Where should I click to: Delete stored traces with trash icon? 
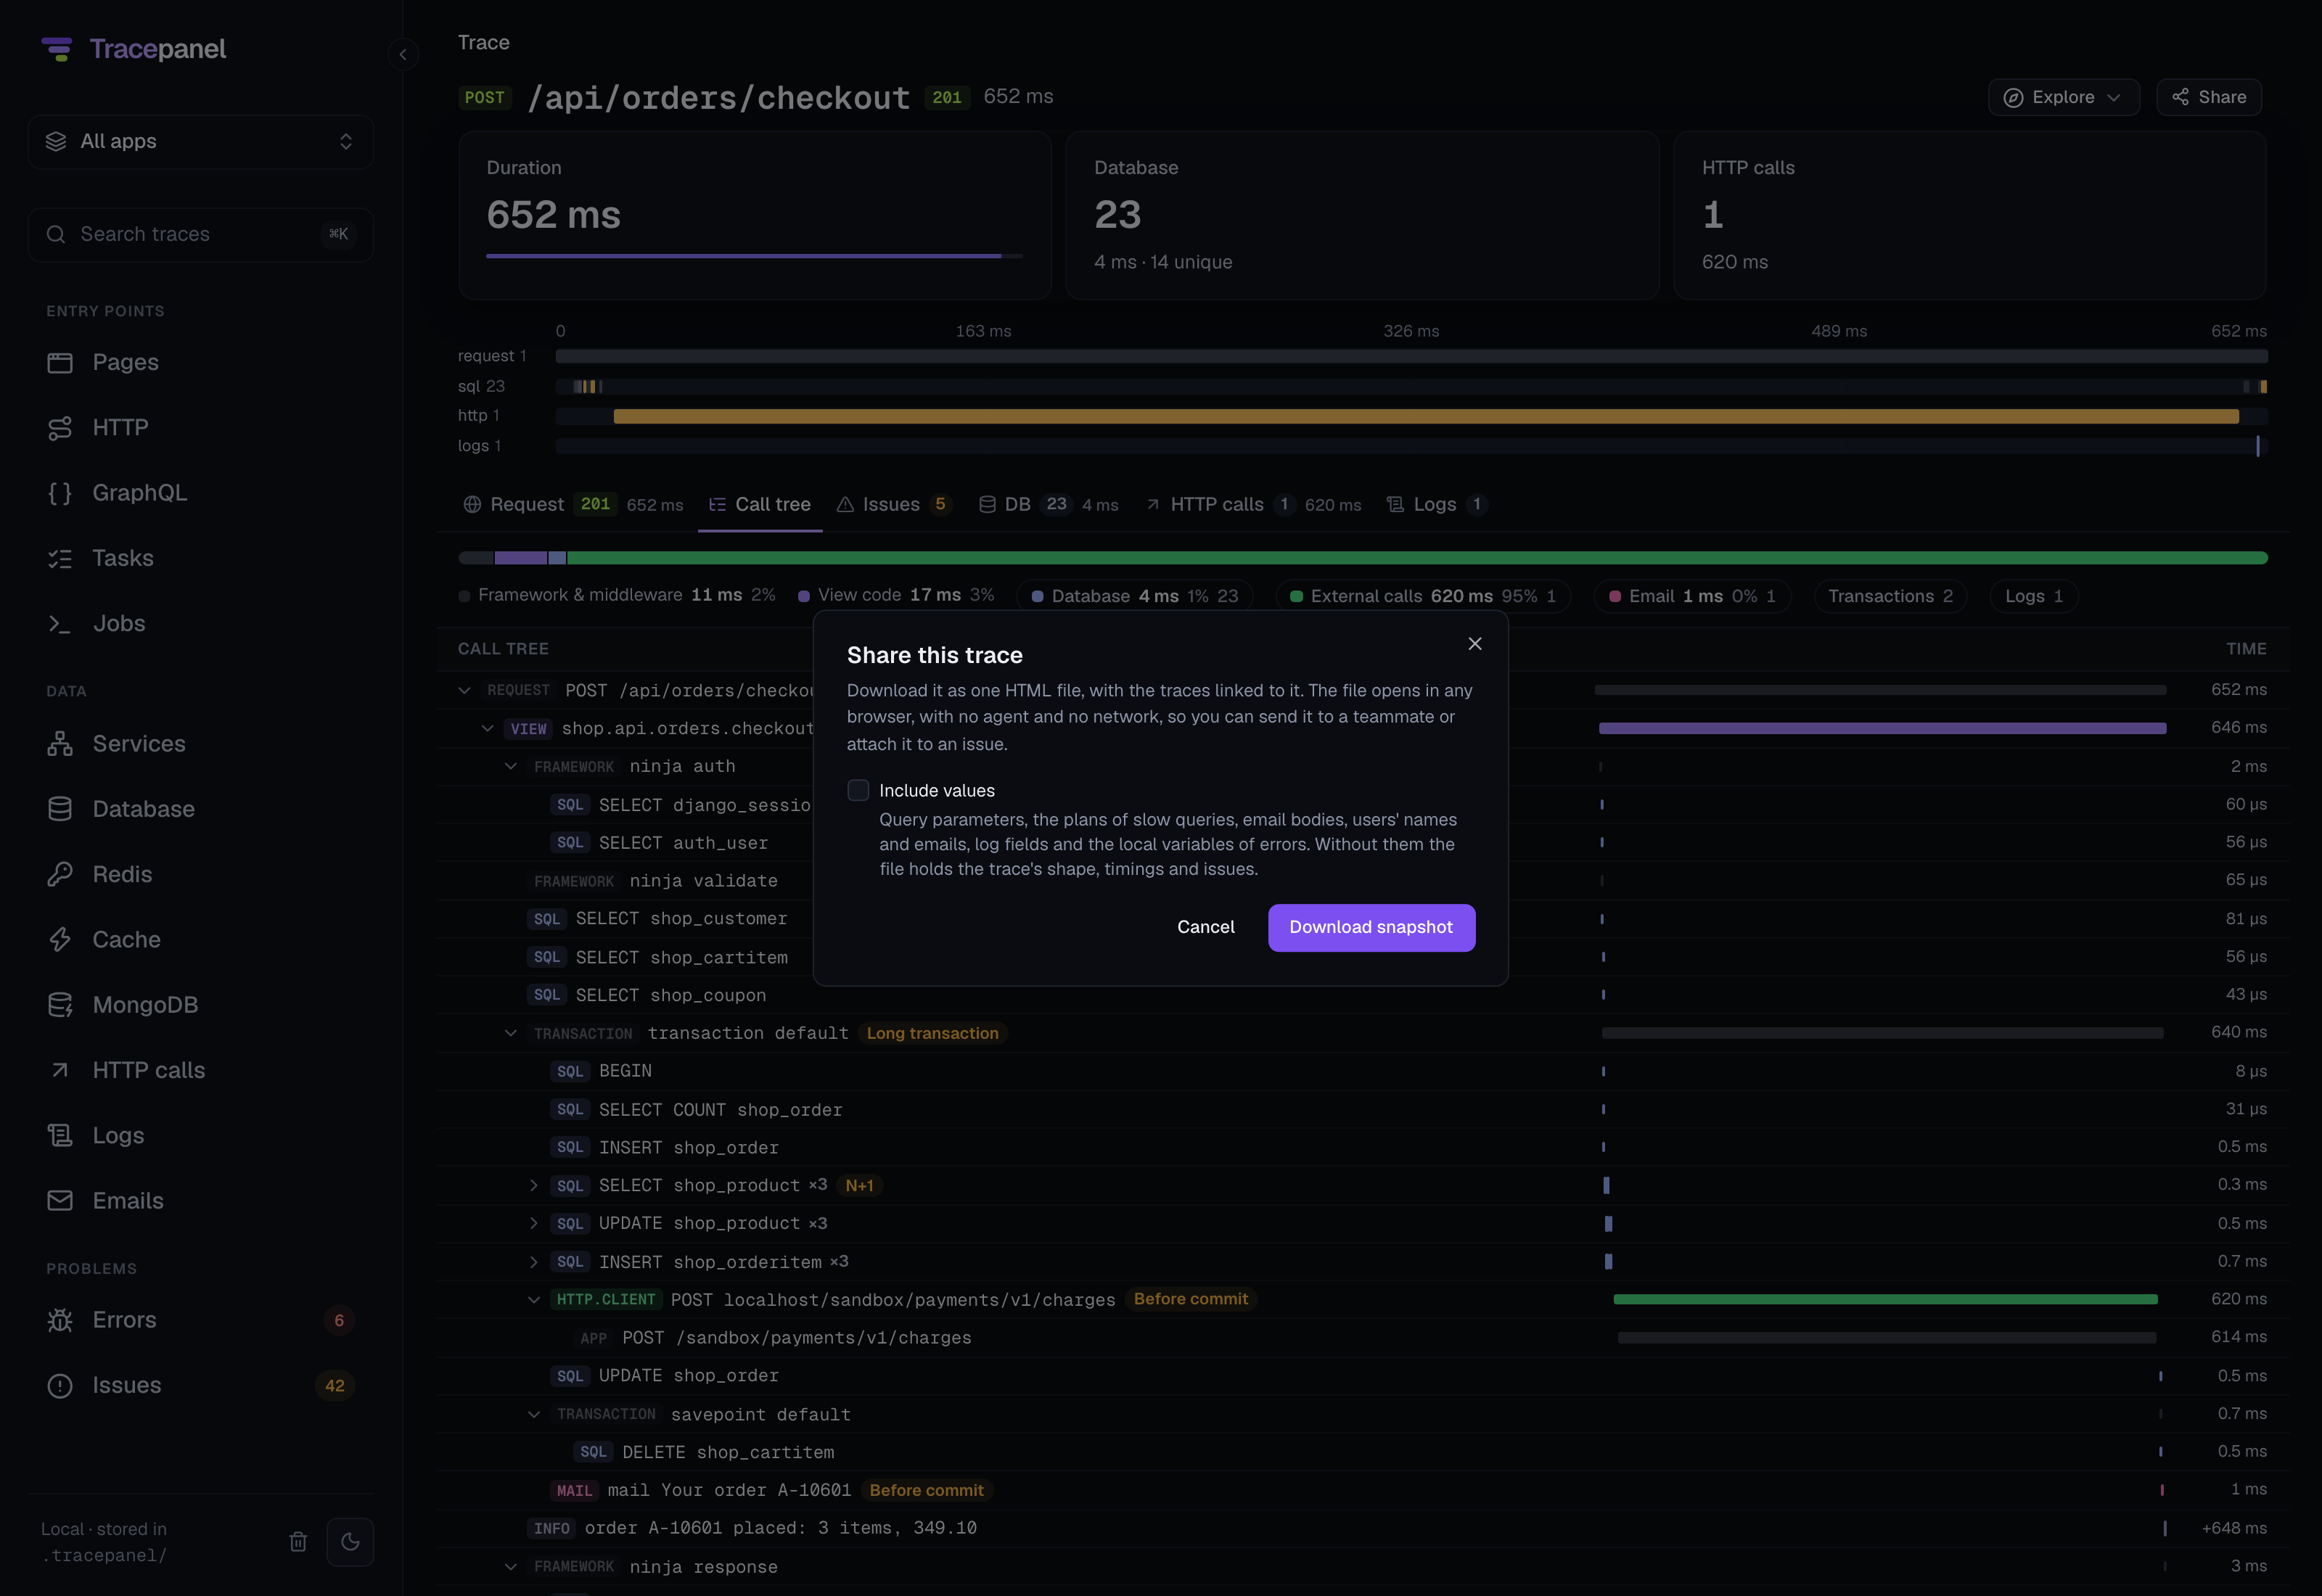(x=298, y=1542)
